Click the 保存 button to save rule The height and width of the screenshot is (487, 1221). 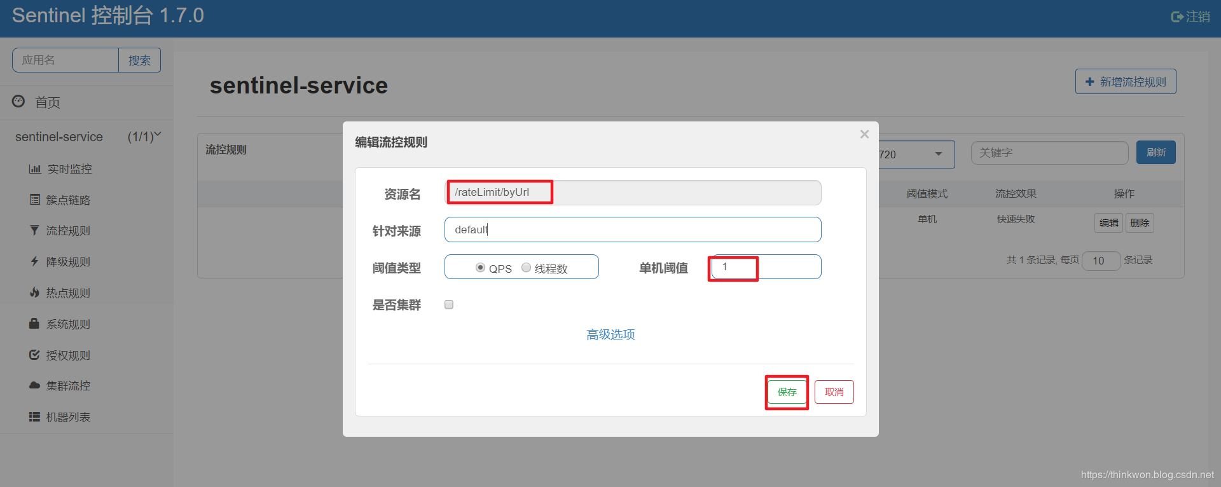point(787,392)
